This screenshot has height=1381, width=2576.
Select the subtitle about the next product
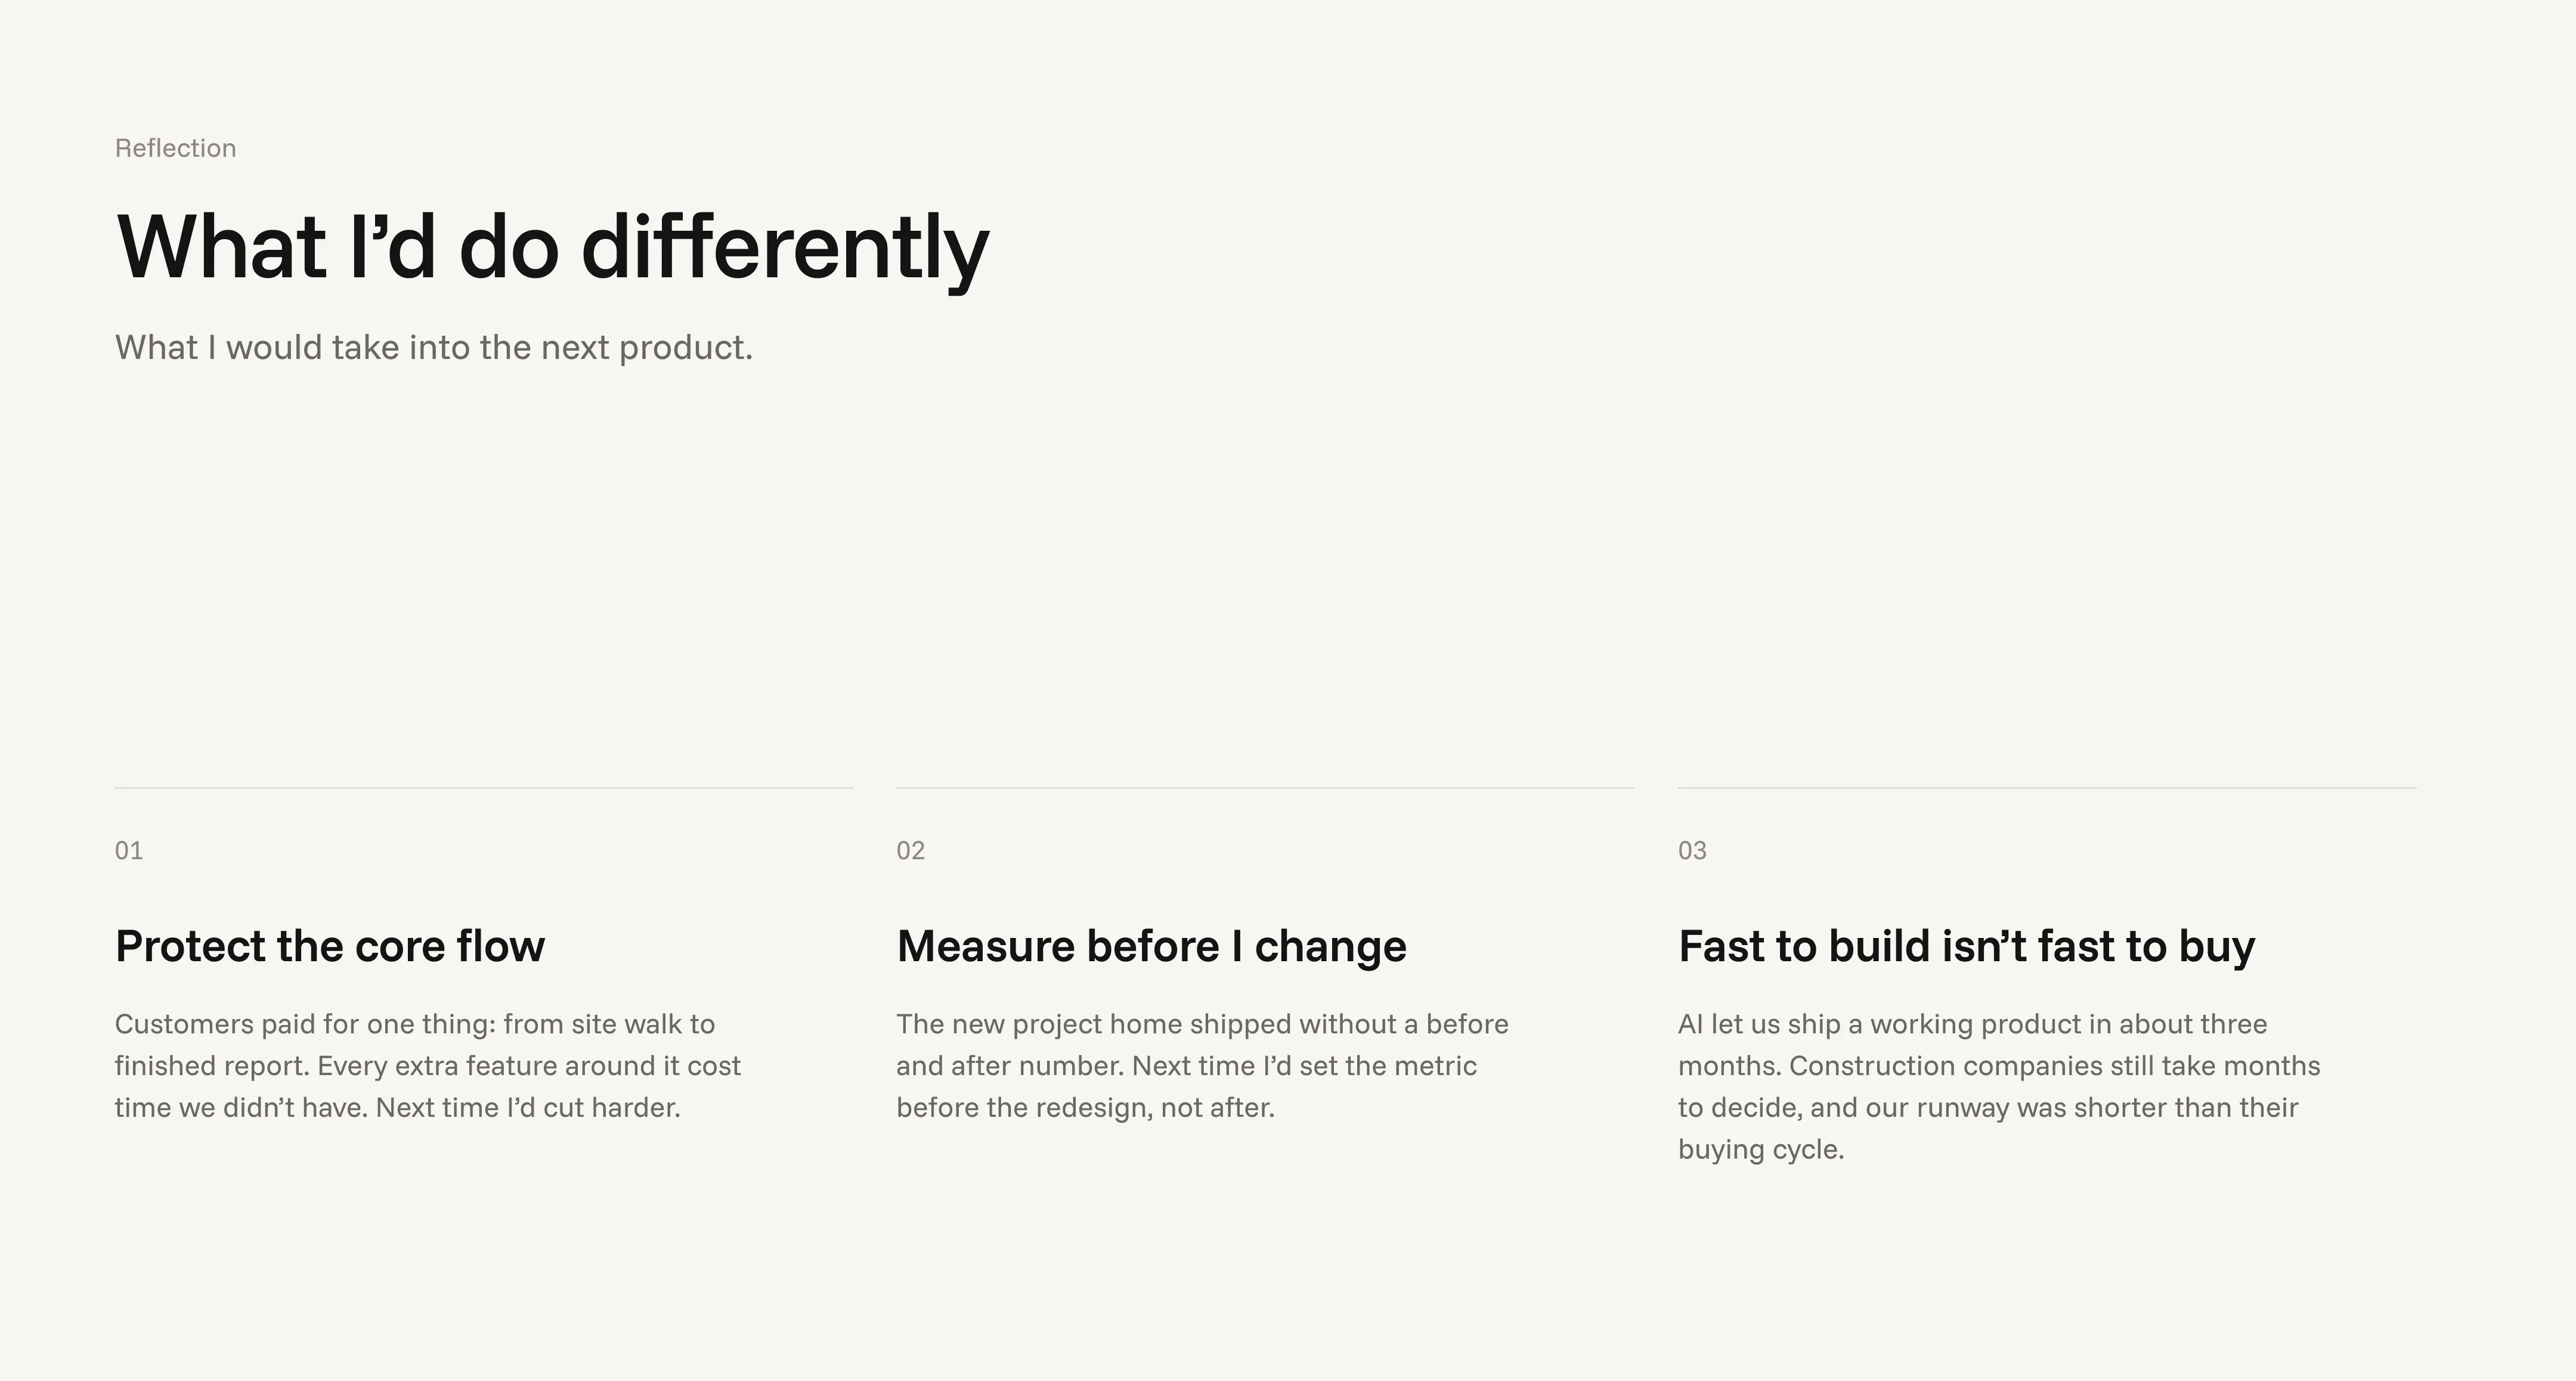434,348
